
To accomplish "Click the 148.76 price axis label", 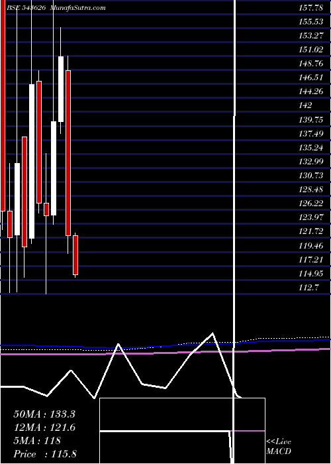I will [311, 64].
